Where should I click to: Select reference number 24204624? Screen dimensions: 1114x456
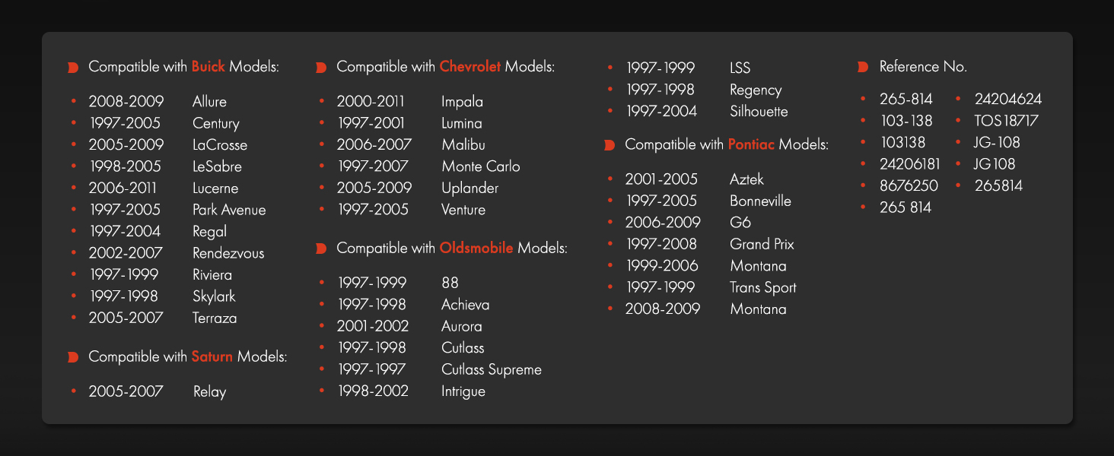point(1007,100)
